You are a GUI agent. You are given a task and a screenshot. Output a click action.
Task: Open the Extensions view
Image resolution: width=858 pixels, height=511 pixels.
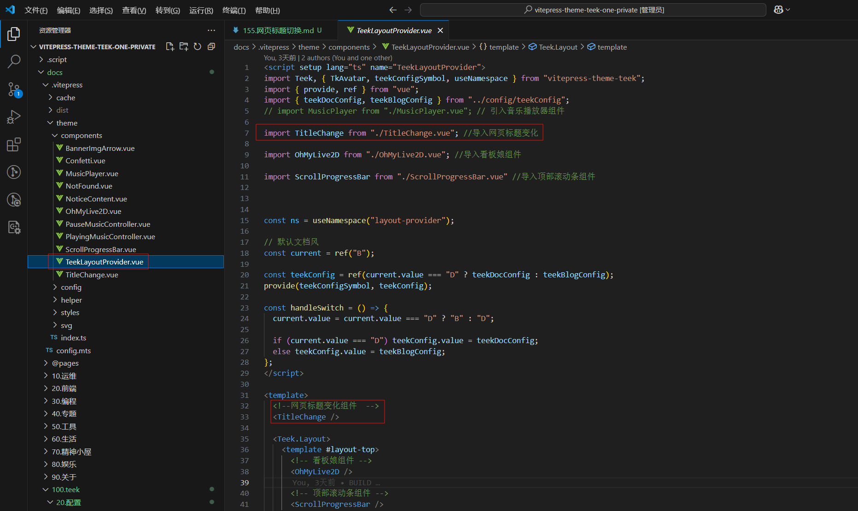pyautogui.click(x=14, y=144)
